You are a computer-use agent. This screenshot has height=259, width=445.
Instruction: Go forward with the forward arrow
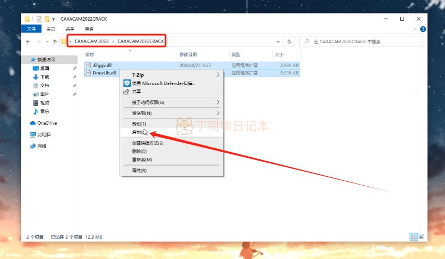[x=39, y=41]
